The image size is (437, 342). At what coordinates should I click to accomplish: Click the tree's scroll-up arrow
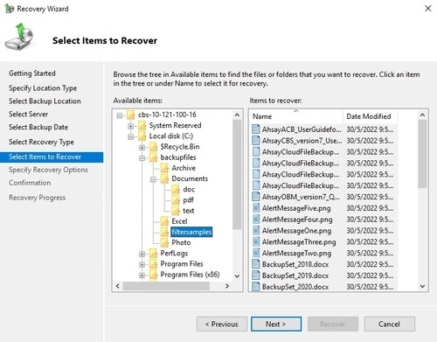(237, 115)
